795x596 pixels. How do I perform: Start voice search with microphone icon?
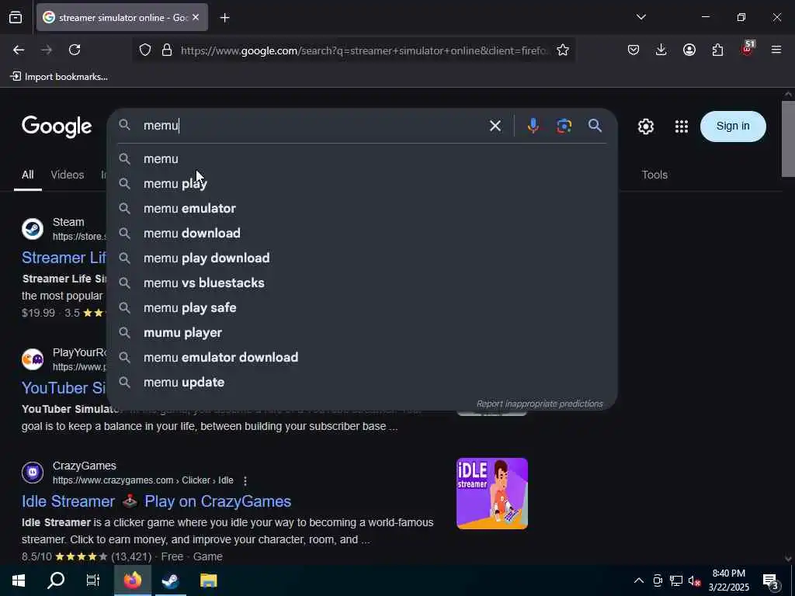pyautogui.click(x=533, y=126)
